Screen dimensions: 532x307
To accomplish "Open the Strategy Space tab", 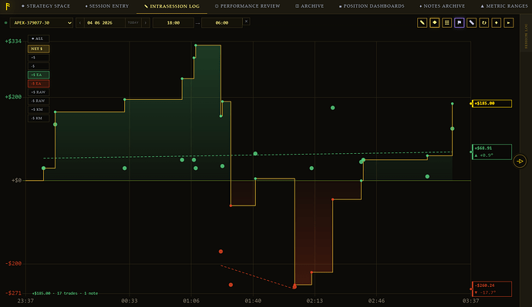I will tap(45, 6).
